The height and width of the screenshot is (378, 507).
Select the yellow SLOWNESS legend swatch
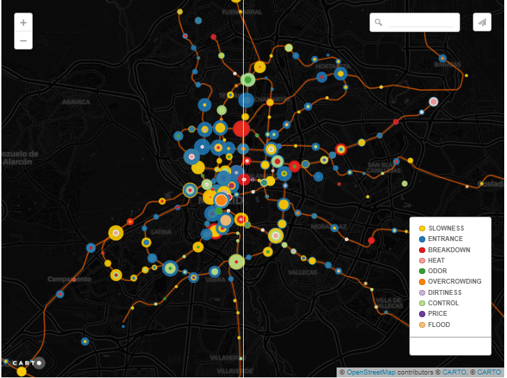[x=422, y=228]
